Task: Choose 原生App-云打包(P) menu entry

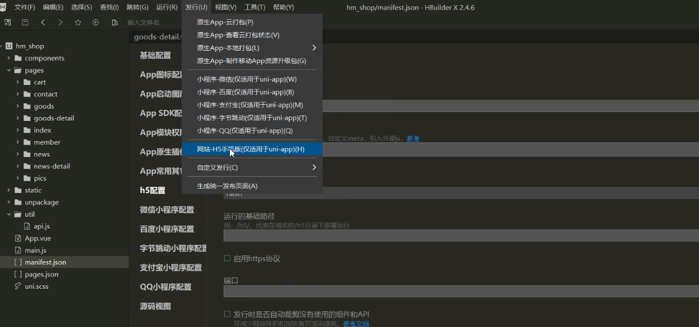Action: pyautogui.click(x=252, y=22)
